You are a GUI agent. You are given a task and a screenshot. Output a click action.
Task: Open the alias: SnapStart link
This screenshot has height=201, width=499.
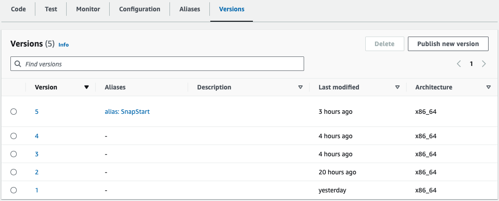(127, 112)
